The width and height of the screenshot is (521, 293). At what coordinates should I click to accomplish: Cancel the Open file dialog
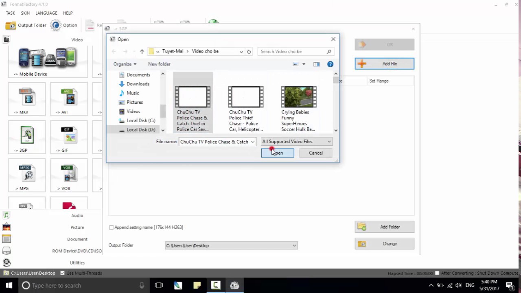point(315,153)
